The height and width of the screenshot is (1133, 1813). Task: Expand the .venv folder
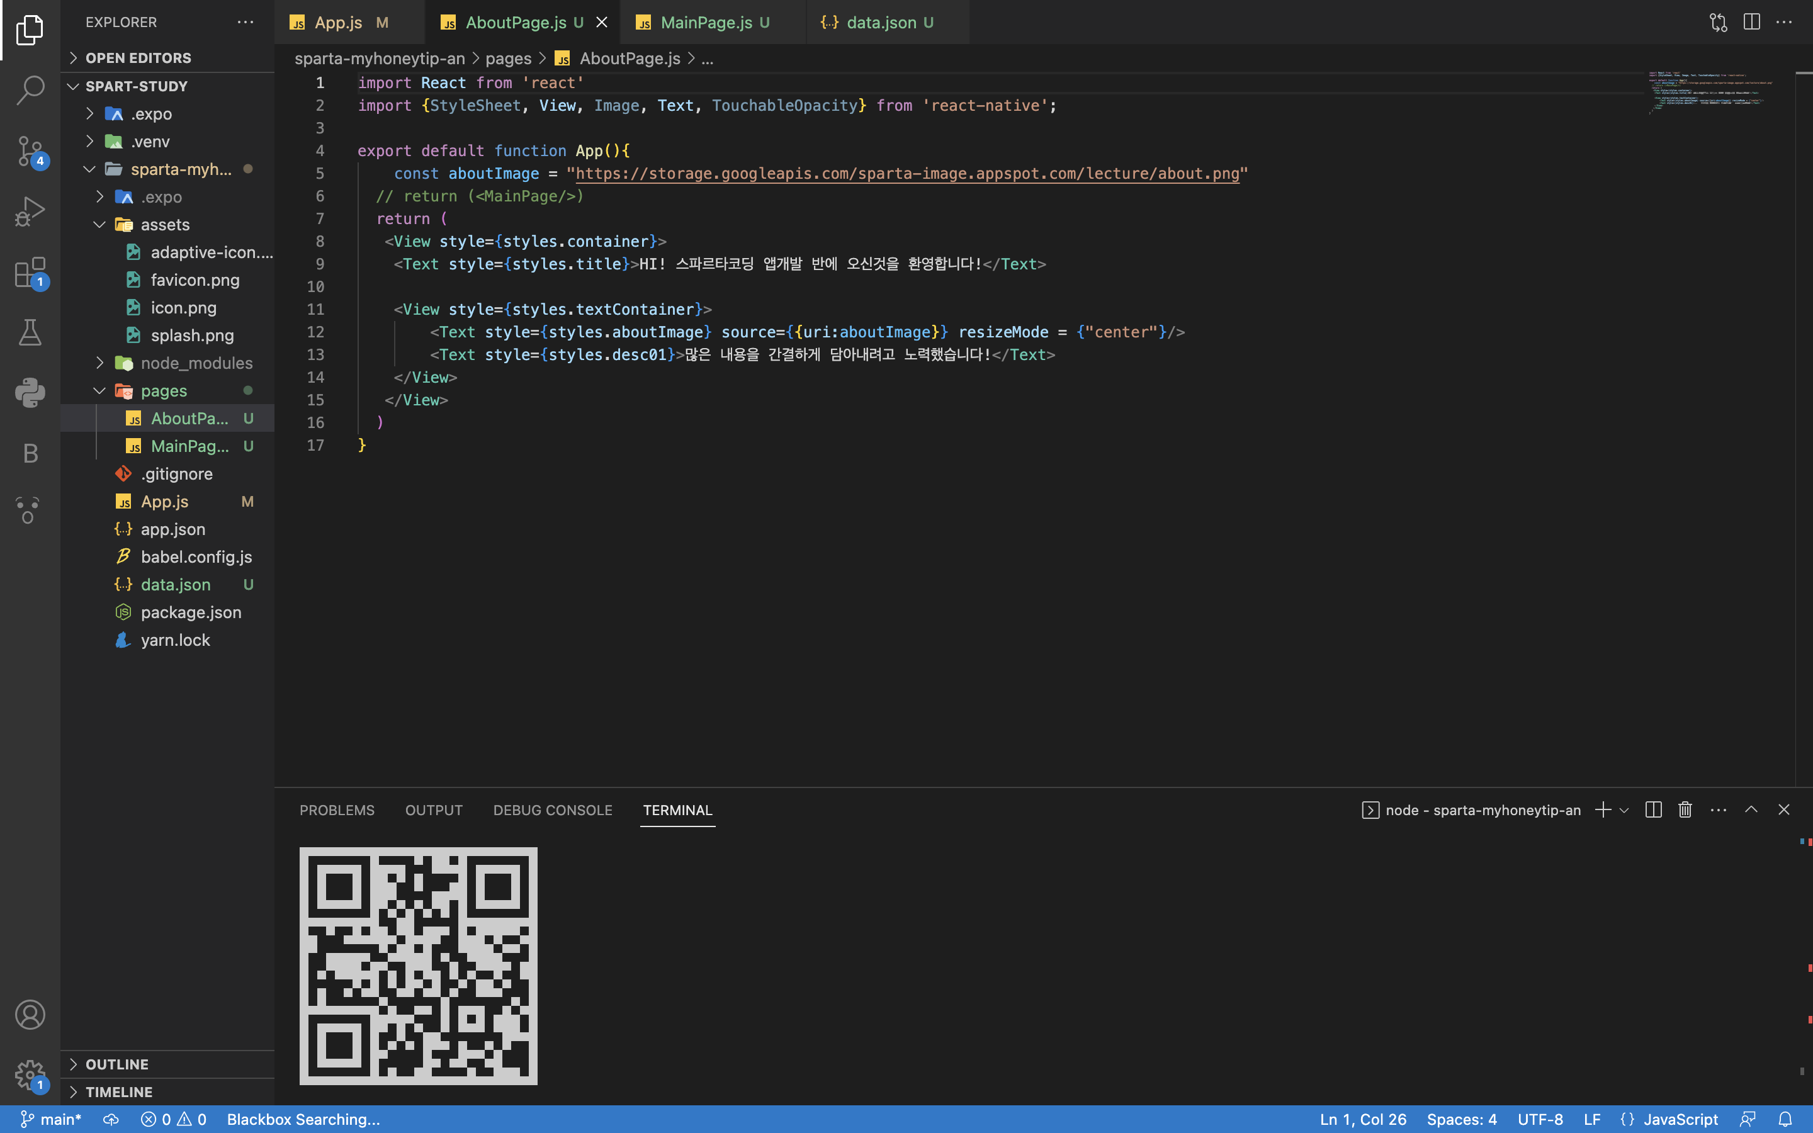click(168, 142)
